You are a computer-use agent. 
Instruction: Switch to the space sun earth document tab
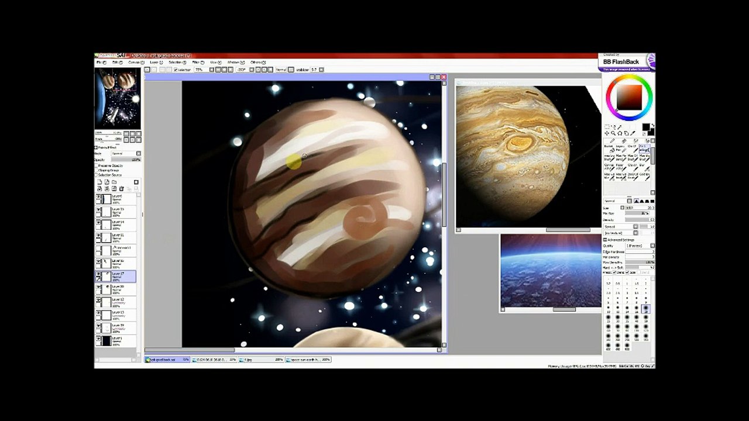point(309,360)
